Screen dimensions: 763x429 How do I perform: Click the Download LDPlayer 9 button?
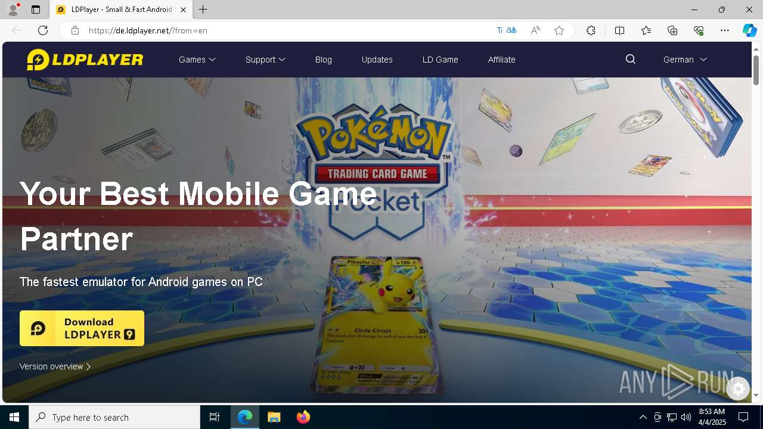[x=82, y=328]
